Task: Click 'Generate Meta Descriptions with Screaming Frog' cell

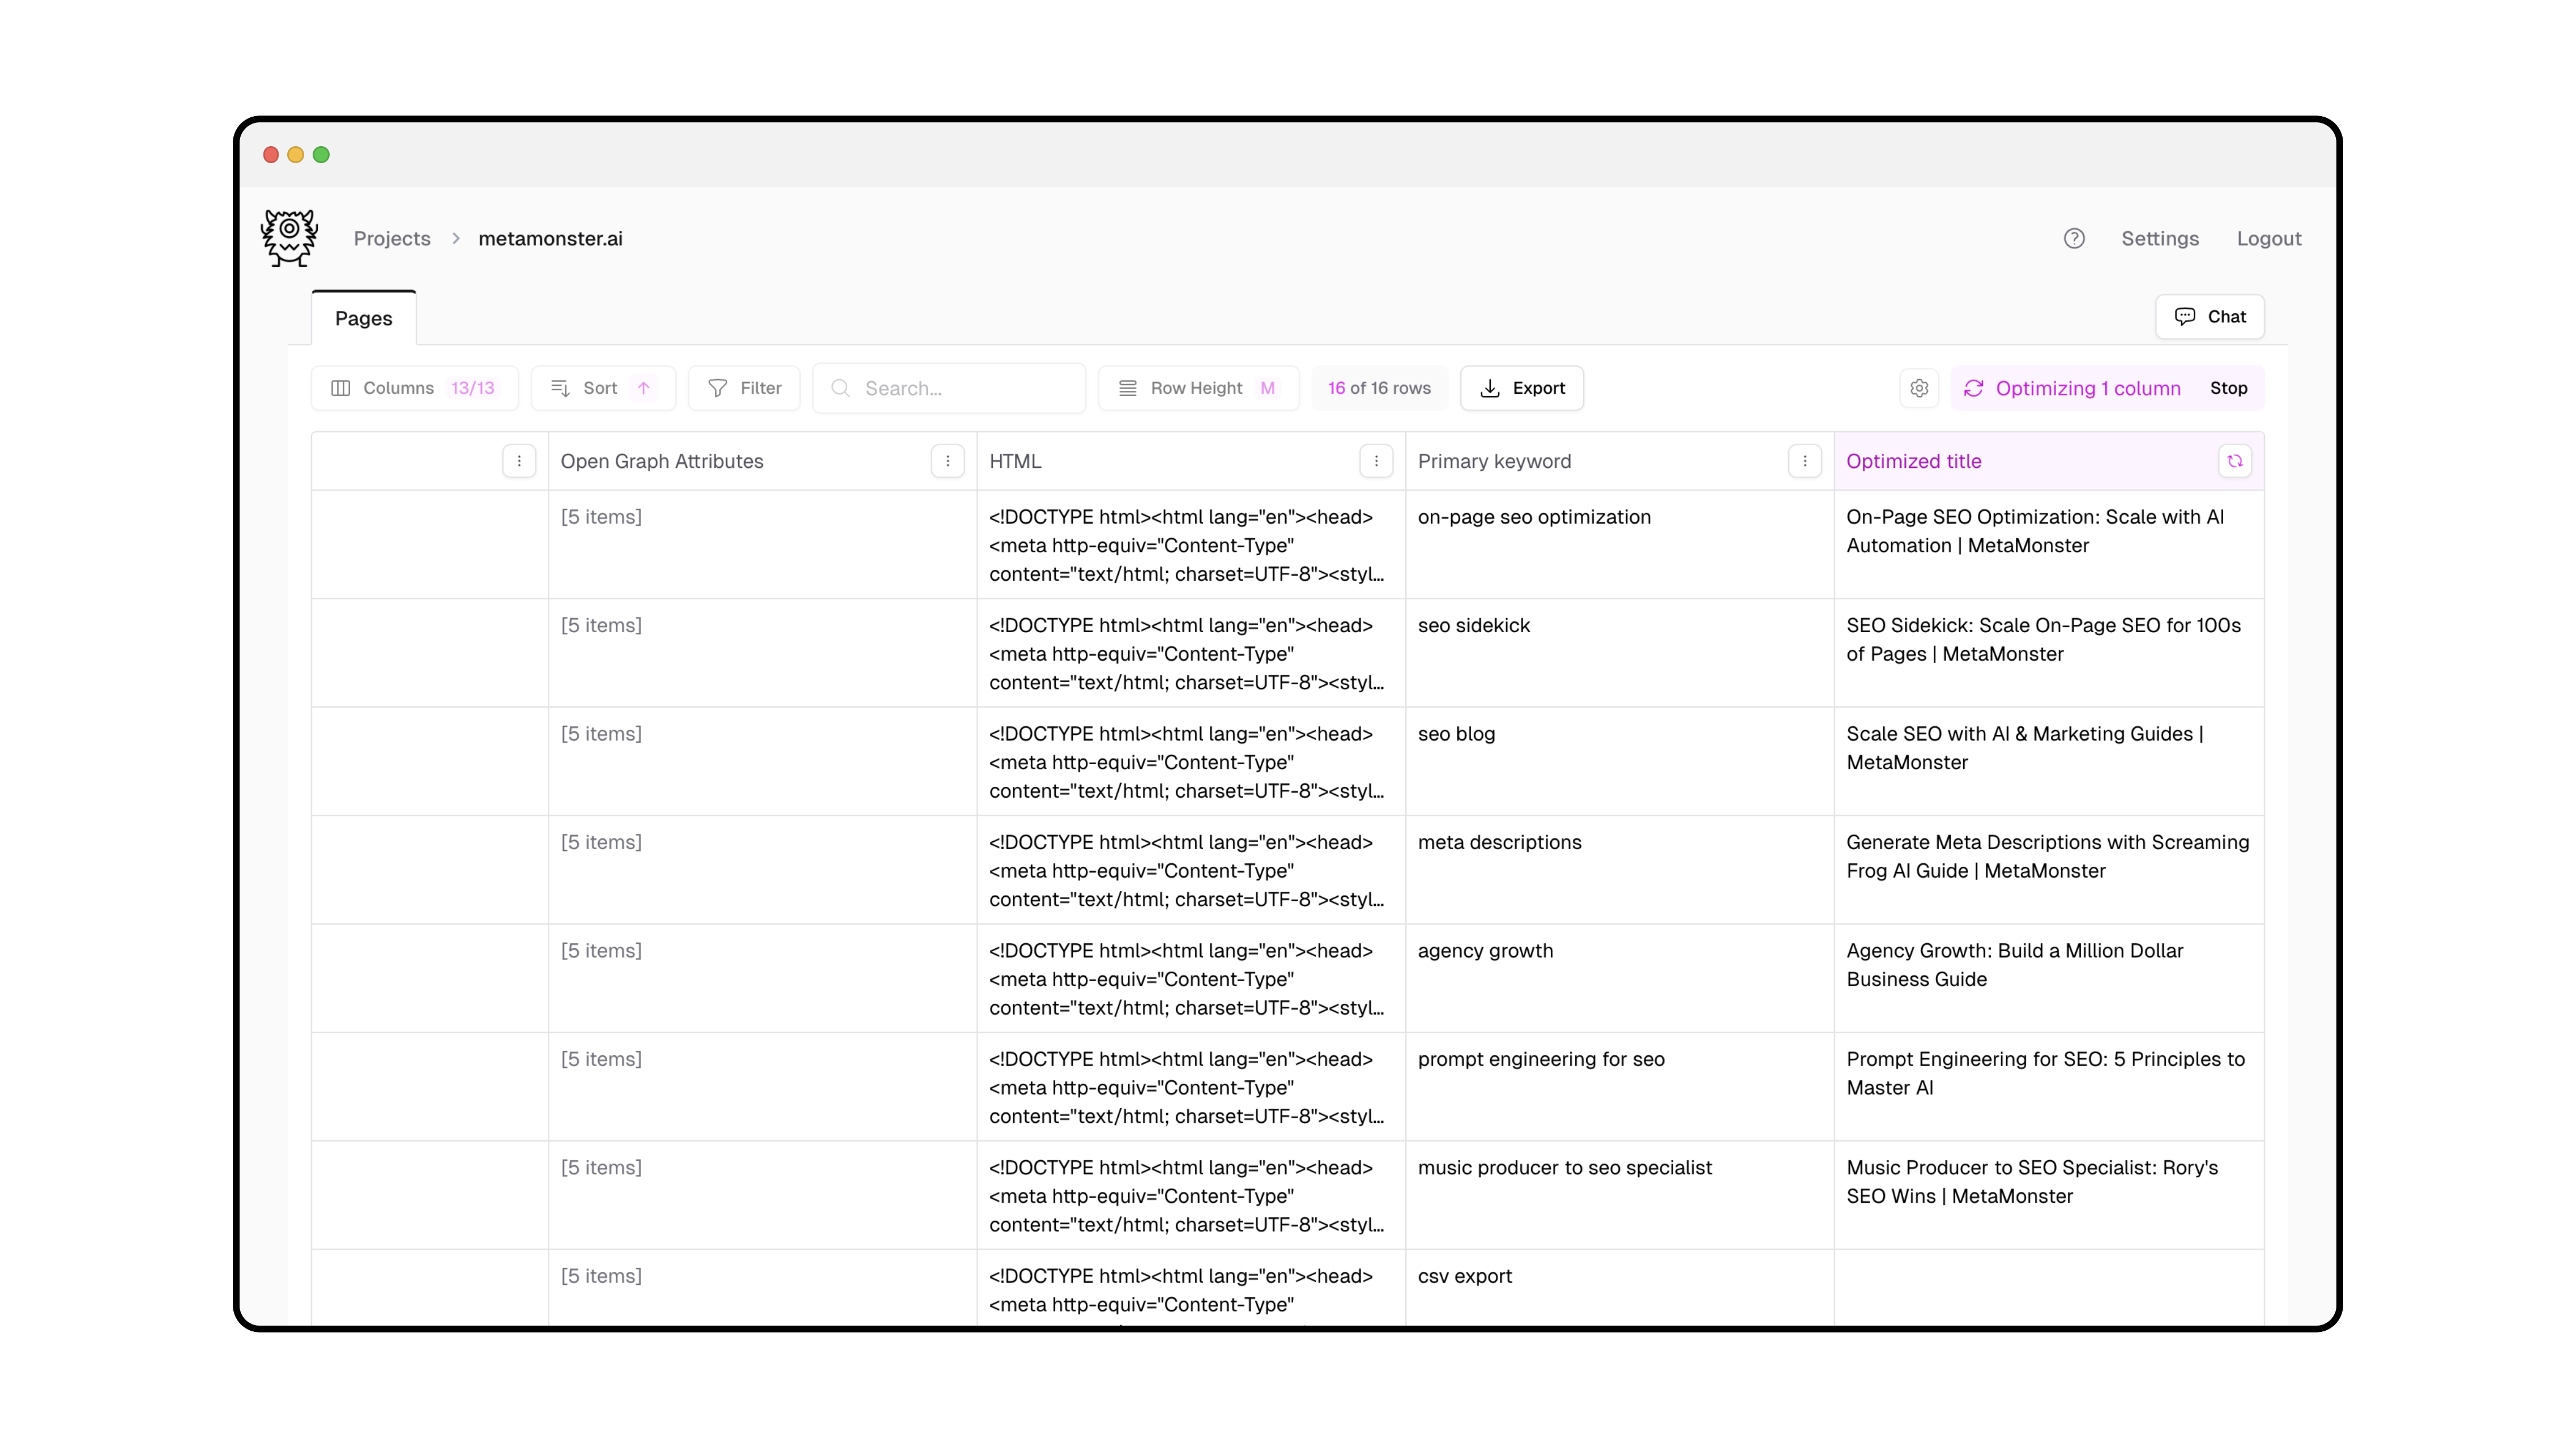Action: (2049, 870)
